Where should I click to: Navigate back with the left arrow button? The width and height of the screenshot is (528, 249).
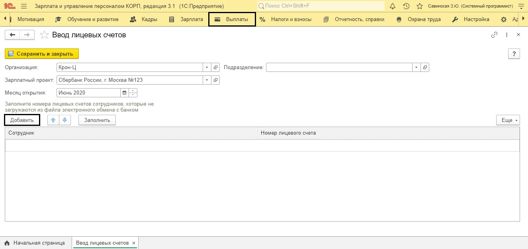(12, 35)
